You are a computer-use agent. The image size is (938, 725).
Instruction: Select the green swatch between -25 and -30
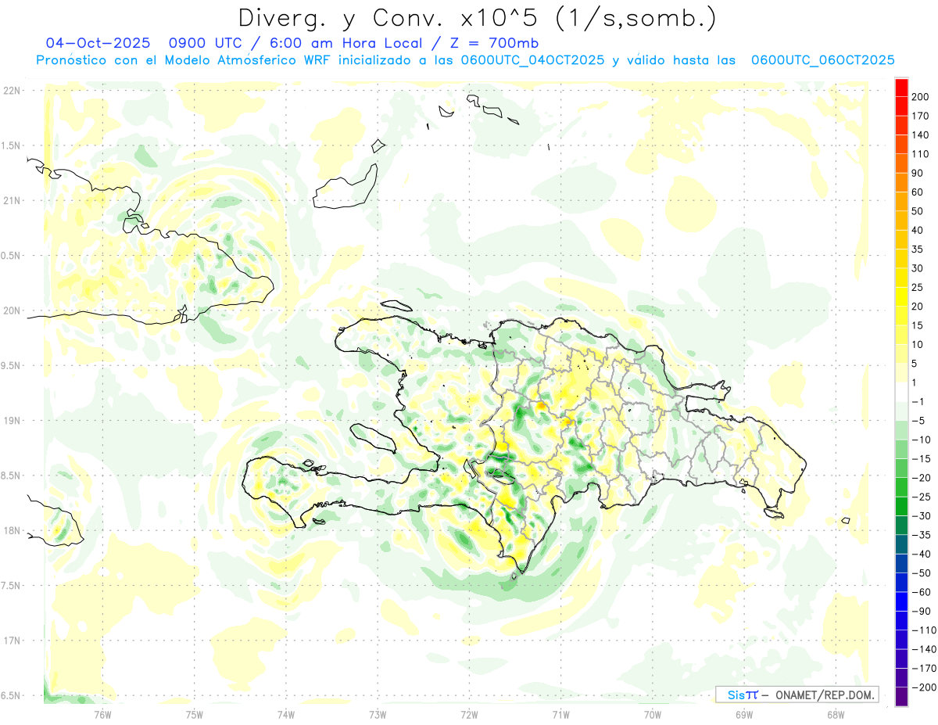click(x=901, y=507)
